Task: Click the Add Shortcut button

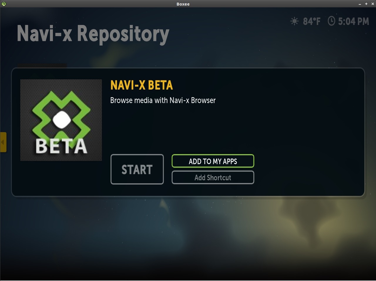Action: 213,177
